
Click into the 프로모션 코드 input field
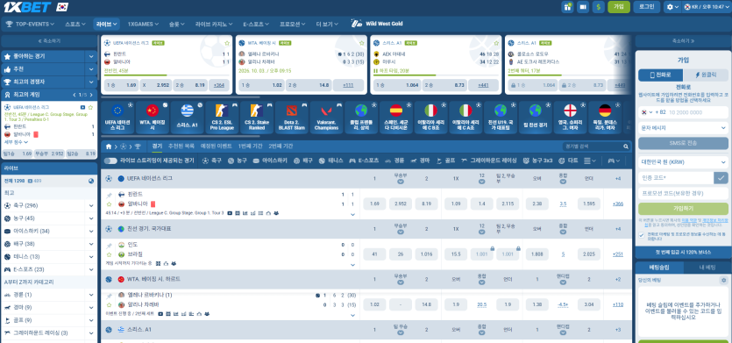[x=683, y=194]
